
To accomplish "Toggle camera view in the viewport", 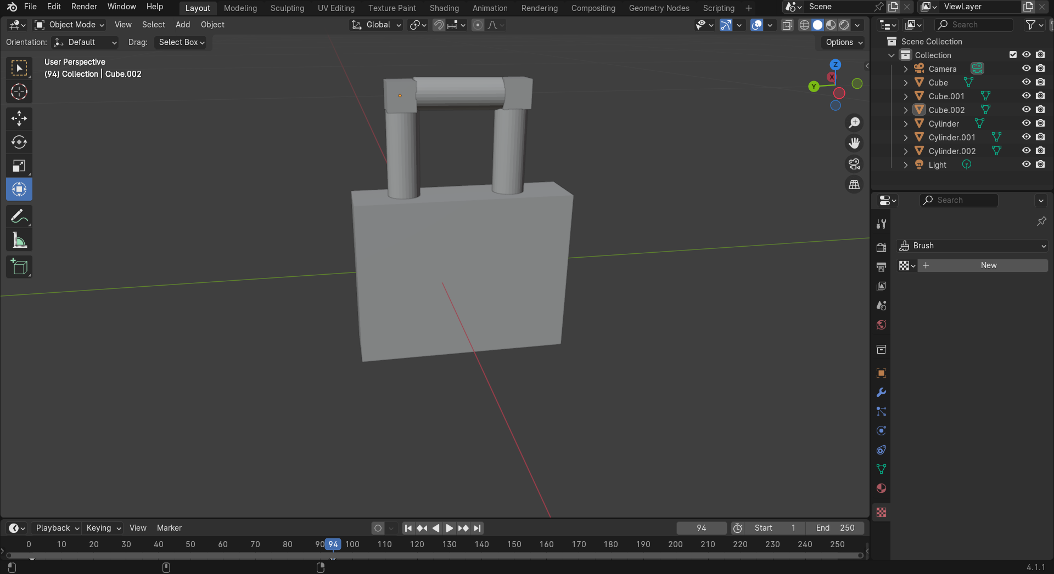I will (854, 164).
